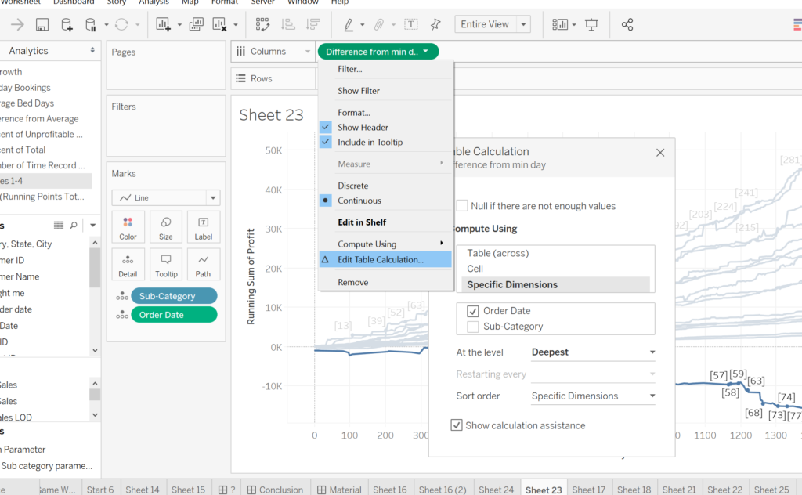
Task: Click the Sort Ascending icon
Action: click(288, 24)
